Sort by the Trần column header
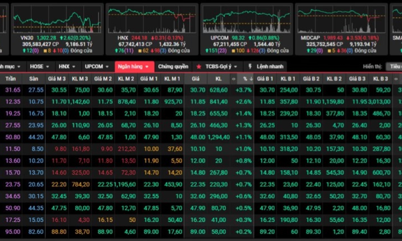This screenshot has width=402, height=241. (x=10, y=79)
